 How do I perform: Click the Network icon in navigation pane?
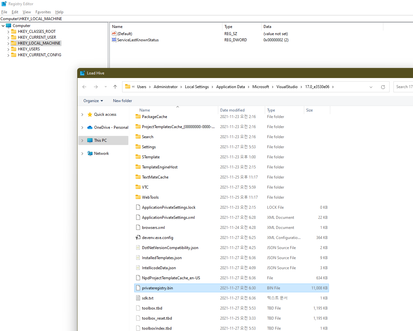point(90,153)
